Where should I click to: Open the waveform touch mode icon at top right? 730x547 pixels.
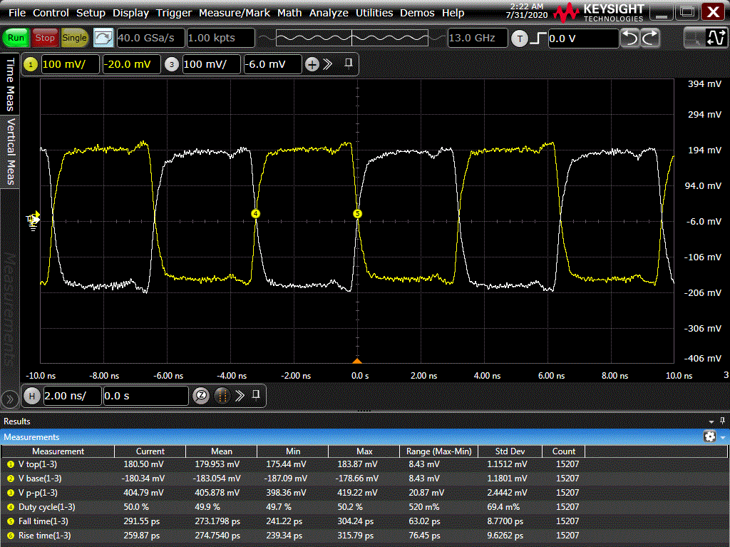click(x=716, y=38)
